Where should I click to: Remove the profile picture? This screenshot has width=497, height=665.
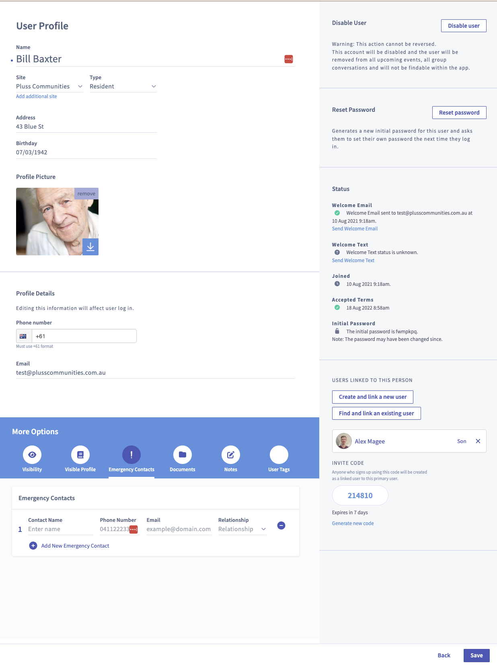click(x=86, y=193)
